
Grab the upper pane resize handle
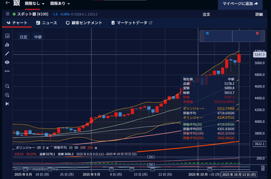(x=151, y=157)
